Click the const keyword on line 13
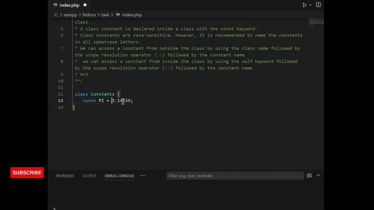Viewport: 374px width, 210px height. [89, 100]
